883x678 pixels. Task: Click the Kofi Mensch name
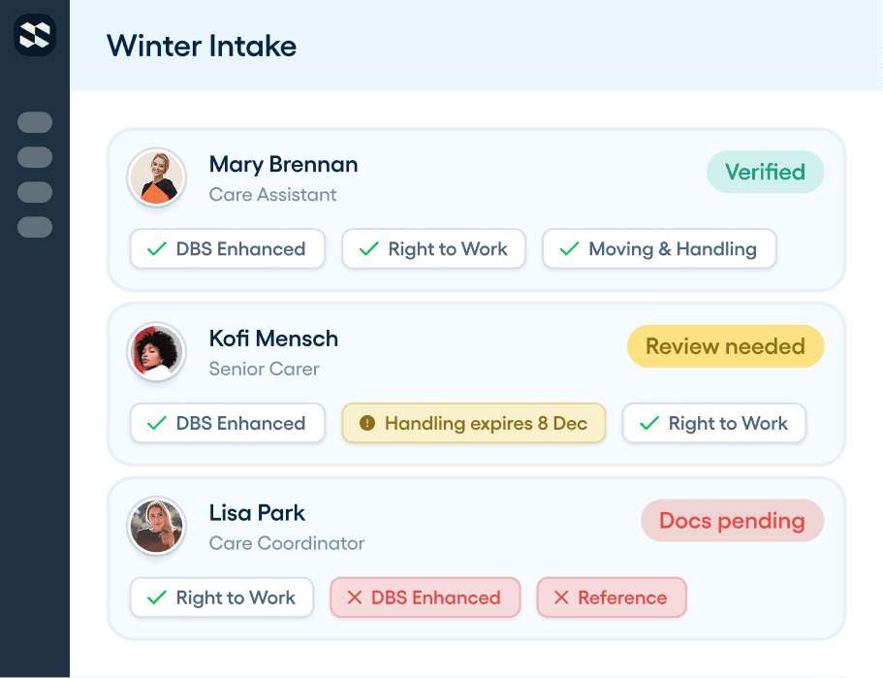pos(273,339)
